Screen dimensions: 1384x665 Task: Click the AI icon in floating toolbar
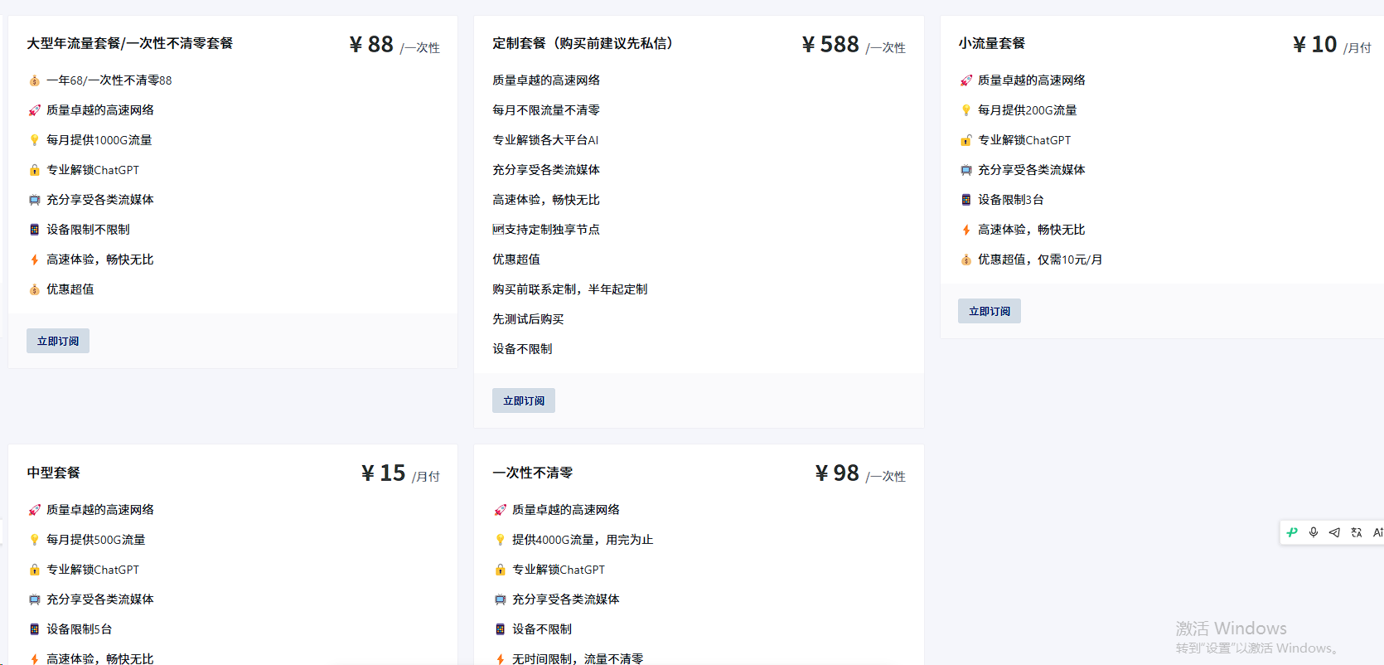tap(1378, 532)
